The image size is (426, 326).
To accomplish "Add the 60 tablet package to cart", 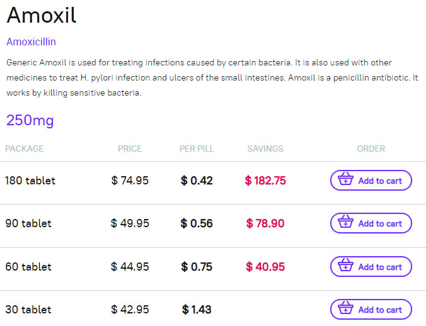I will 371,267.
